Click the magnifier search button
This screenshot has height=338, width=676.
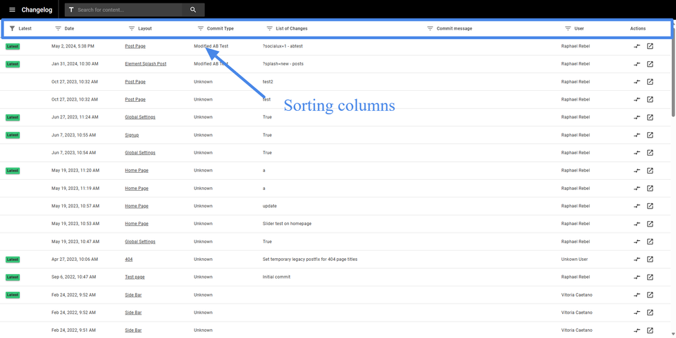pyautogui.click(x=193, y=10)
